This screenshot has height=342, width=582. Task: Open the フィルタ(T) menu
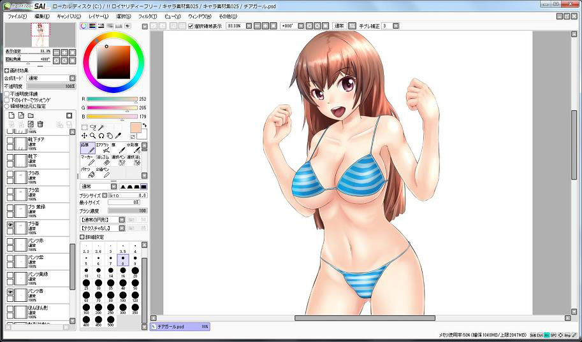147,16
